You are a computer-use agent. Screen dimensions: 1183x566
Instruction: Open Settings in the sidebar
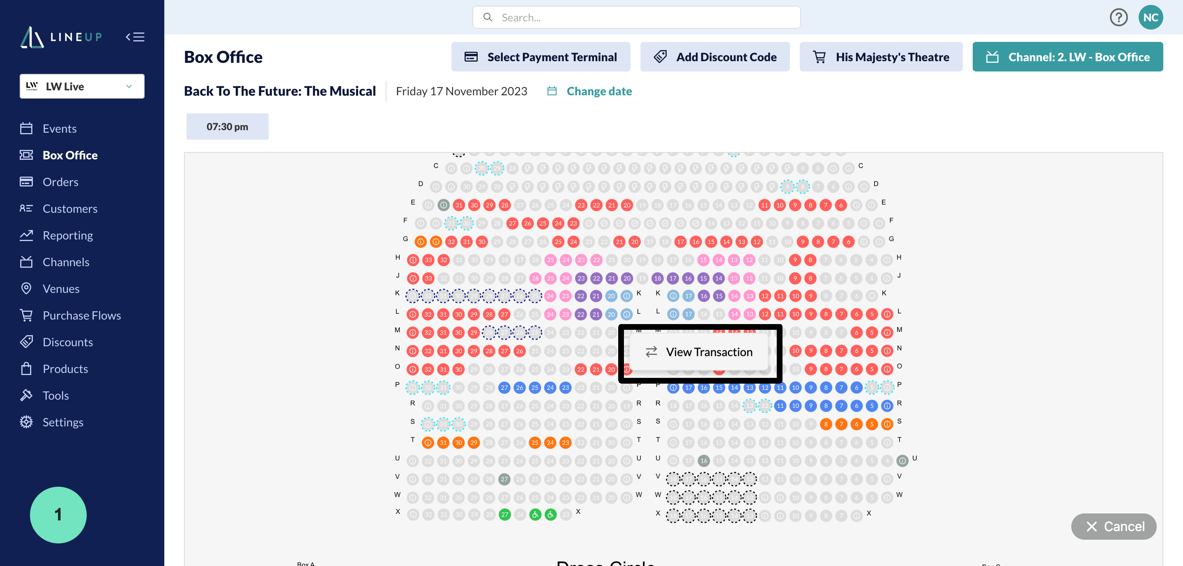point(63,421)
